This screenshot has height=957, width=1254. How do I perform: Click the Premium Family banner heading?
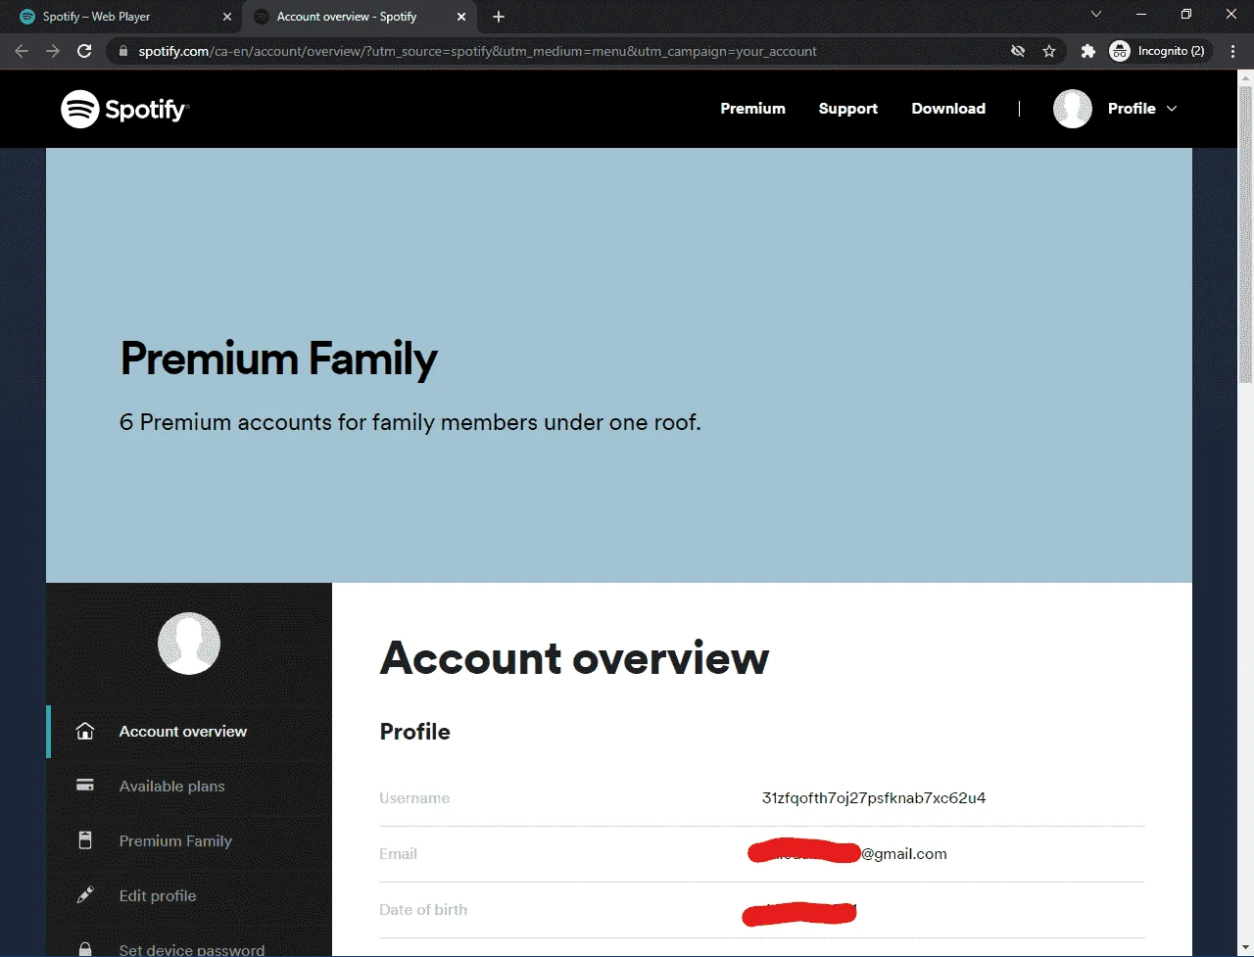pos(278,359)
